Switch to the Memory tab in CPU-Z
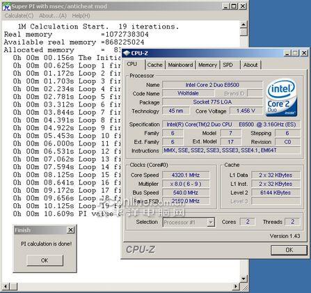The height and width of the screenshot is (293, 311). (x=207, y=65)
